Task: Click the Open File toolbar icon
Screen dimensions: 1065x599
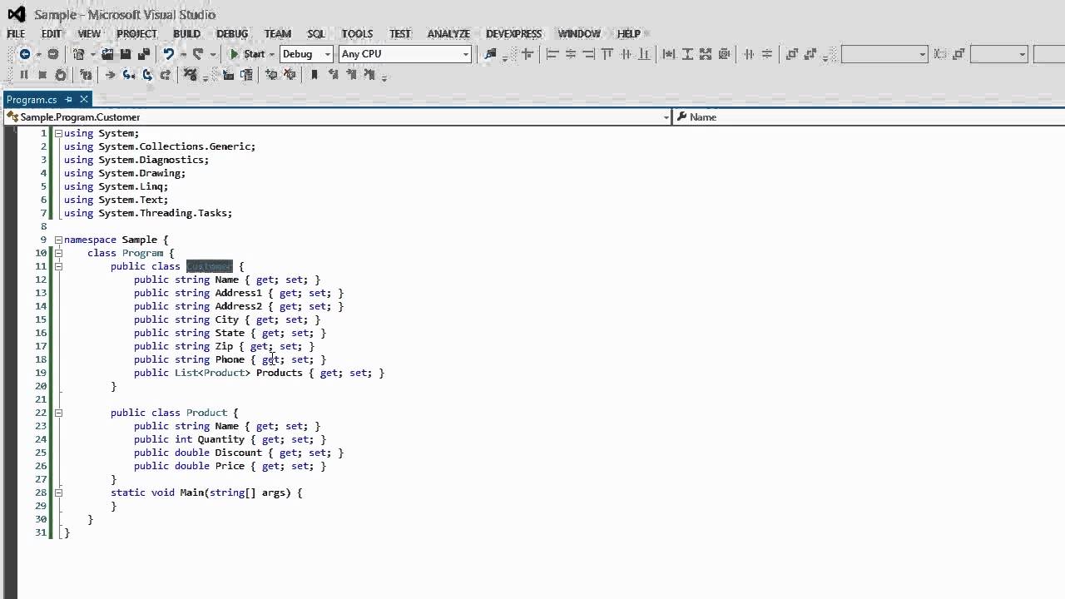Action: (107, 54)
